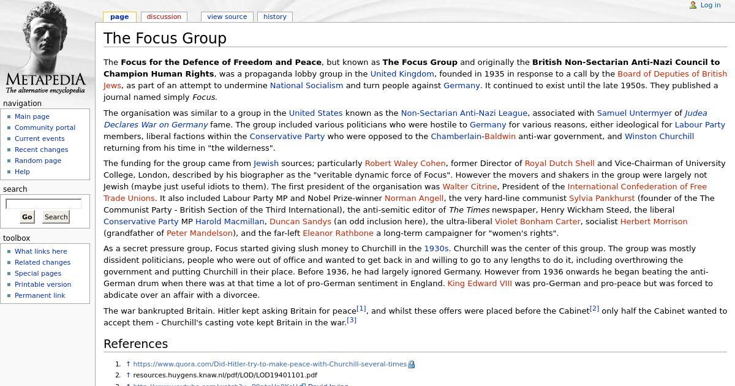Jump to reference 2 back-arrow
735x386 pixels.
coord(128,375)
